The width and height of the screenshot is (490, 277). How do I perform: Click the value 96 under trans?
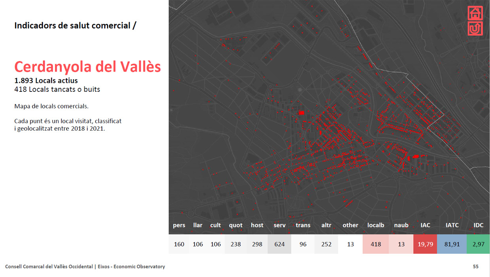(x=303, y=244)
